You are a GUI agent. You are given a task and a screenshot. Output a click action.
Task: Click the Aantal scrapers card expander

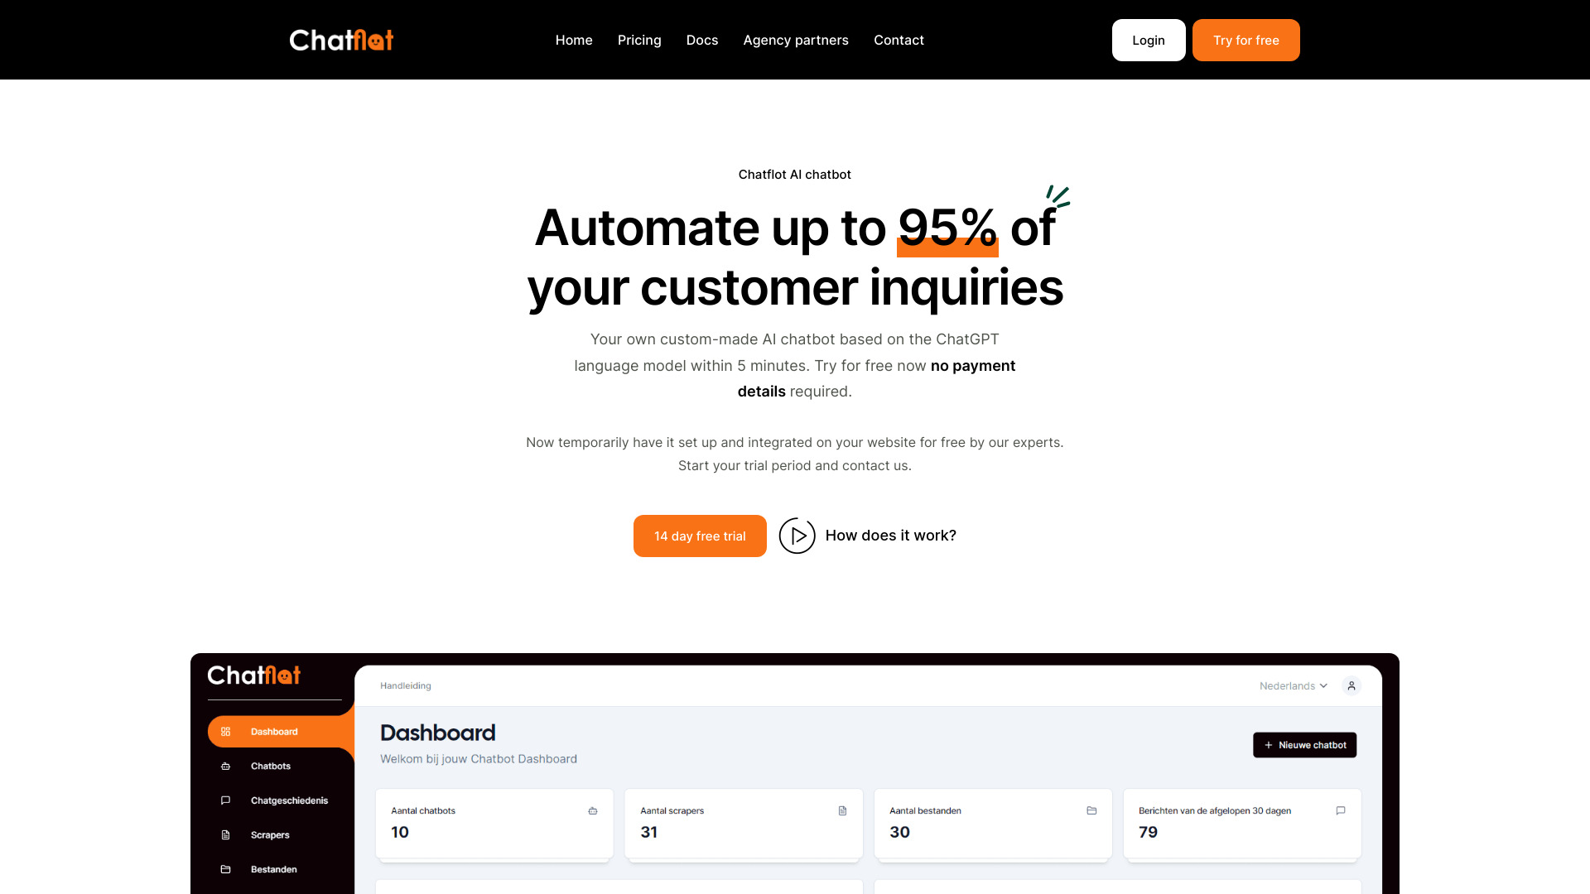point(842,810)
